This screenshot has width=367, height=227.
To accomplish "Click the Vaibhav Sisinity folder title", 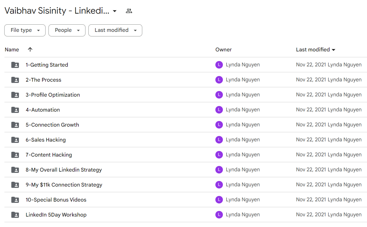I will coord(57,11).
